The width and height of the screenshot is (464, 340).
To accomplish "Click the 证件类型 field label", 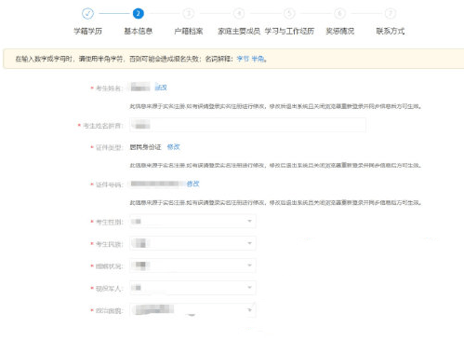I will 109,147.
